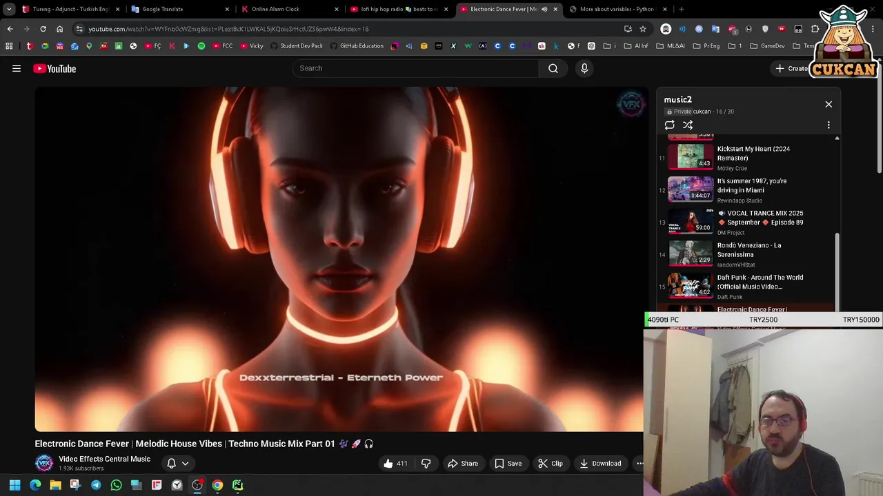Open Google Chrome taskbar icon
Image resolution: width=883 pixels, height=496 pixels.
(217, 485)
